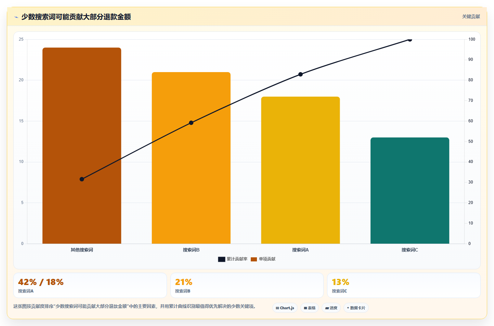Click the 13% stat card value
This screenshot has width=494, height=326.
340,282
